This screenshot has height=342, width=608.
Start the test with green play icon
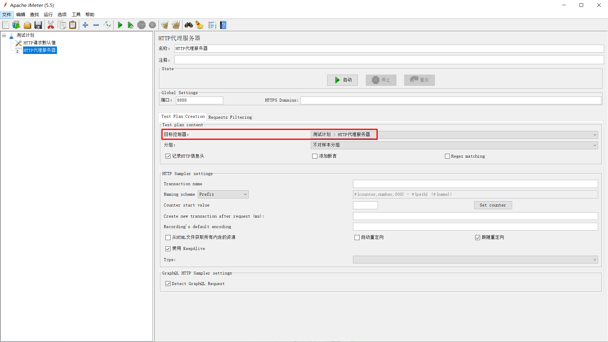pyautogui.click(x=120, y=25)
